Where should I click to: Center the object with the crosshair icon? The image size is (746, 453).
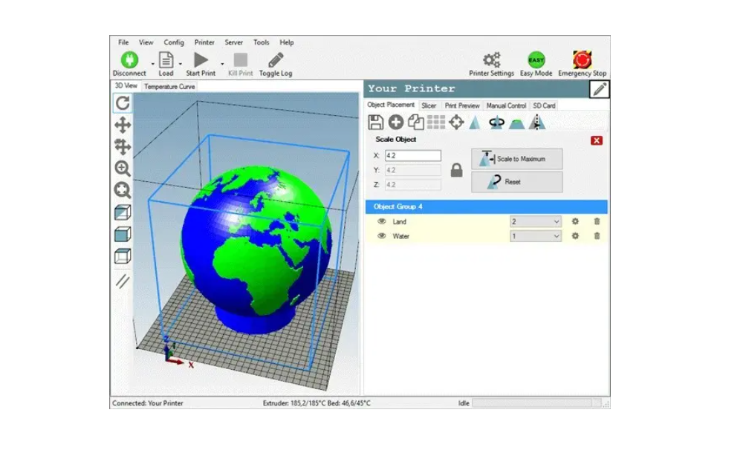[x=456, y=123]
